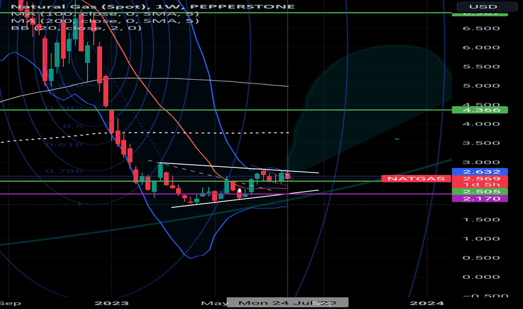523x309 pixels.
Task: Click the Natural Gas (Spot) symbol title
Action: [153, 6]
